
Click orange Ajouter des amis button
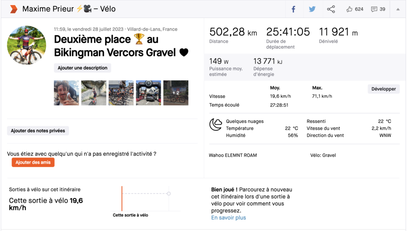[33, 163]
